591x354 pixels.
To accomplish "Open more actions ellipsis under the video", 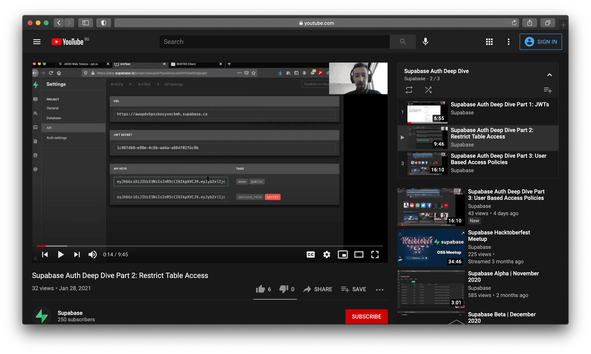I will coord(380,290).
